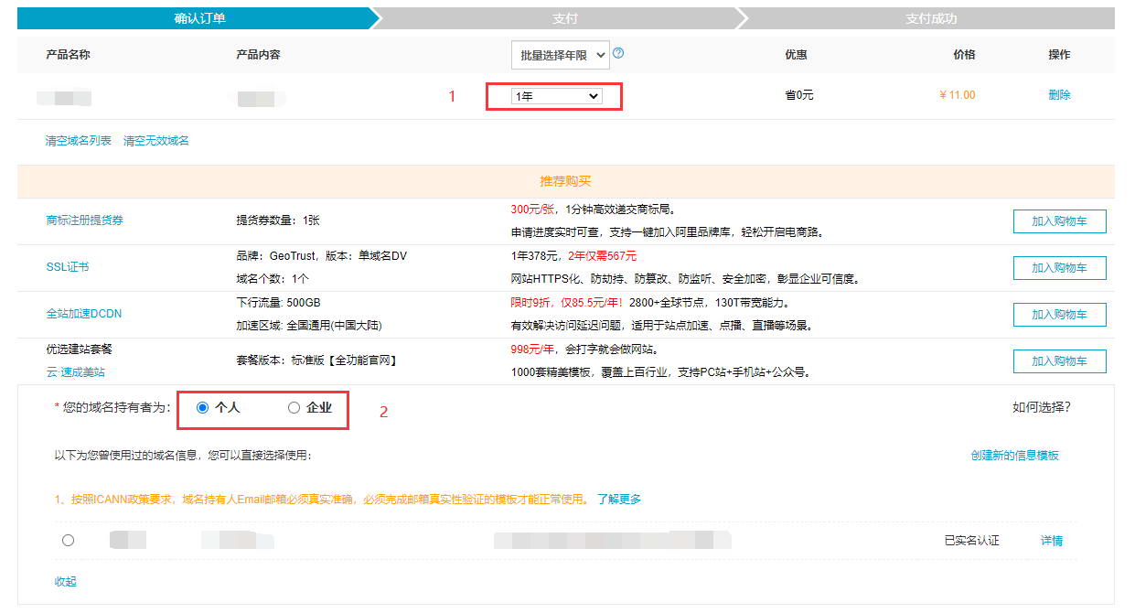The width and height of the screenshot is (1135, 613).
Task: Add SSL证书 to cart with 加入购物车
Action: pyautogui.click(x=1059, y=268)
